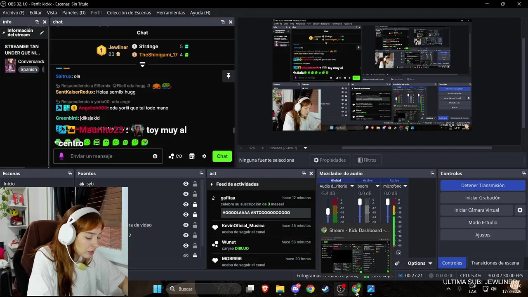Open the Archivo menu
This screenshot has width=528, height=297.
click(x=14, y=13)
